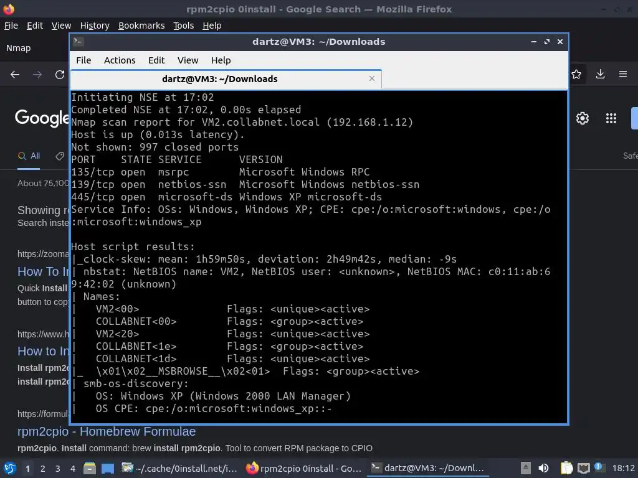The height and width of the screenshot is (478, 638).
Task: Click the Google logo
Action: (x=42, y=118)
